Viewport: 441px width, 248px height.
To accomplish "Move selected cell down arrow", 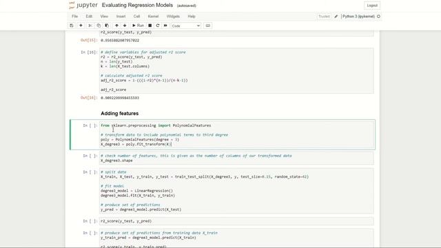I will [125, 25].
